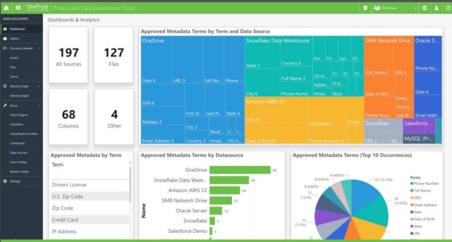Select the Credit Card term row
Viewport: 452px width, 242px height.
point(90,219)
